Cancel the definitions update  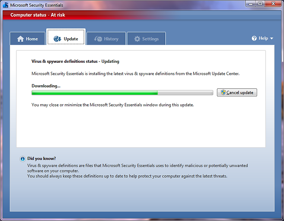[x=237, y=93]
